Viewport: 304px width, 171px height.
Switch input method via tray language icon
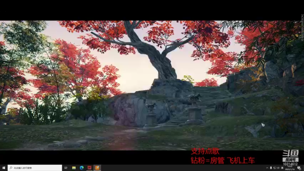point(282,168)
